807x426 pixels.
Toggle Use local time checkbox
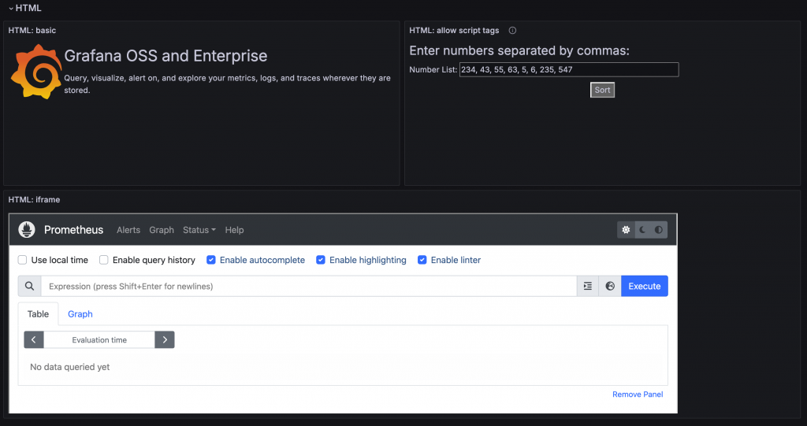(22, 260)
